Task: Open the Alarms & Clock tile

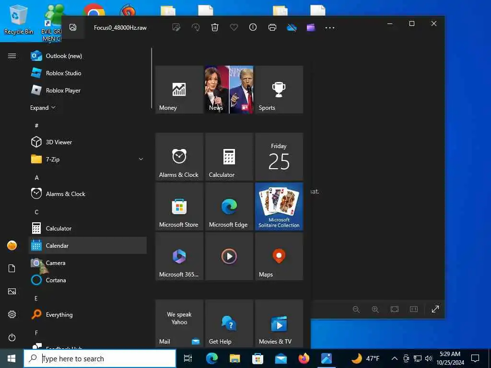Action: click(179, 157)
